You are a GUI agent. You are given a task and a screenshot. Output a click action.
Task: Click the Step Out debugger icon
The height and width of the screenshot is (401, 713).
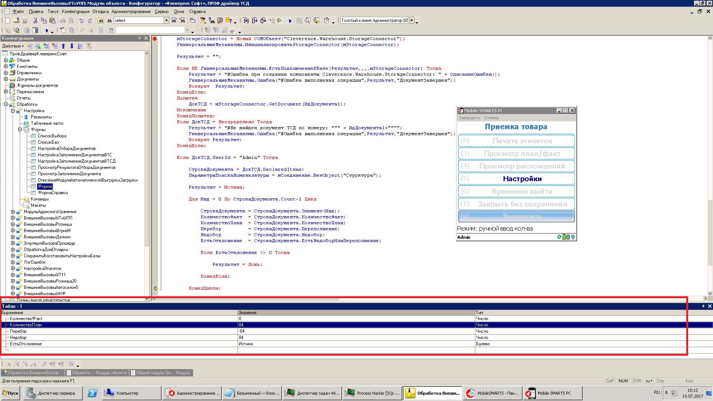[x=263, y=21]
